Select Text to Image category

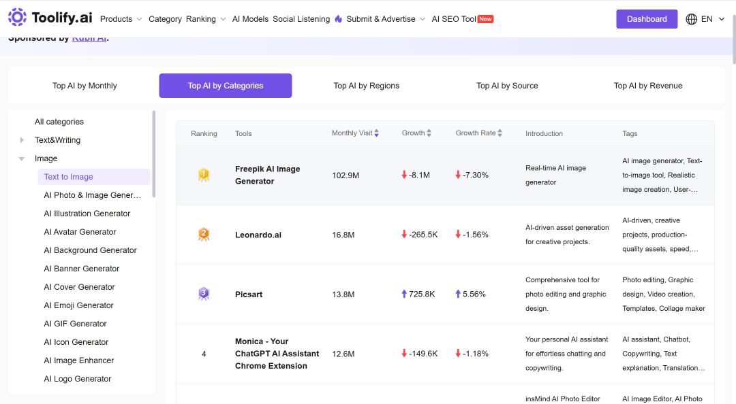point(94,177)
